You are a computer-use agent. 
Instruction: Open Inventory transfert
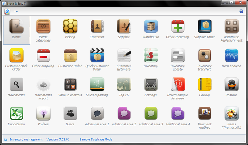click(x=205, y=55)
